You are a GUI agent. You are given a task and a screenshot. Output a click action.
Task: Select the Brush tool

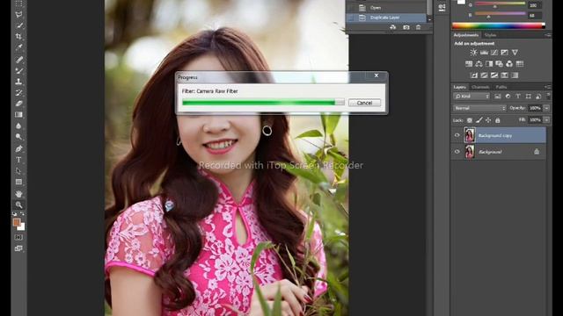pyautogui.click(x=18, y=70)
